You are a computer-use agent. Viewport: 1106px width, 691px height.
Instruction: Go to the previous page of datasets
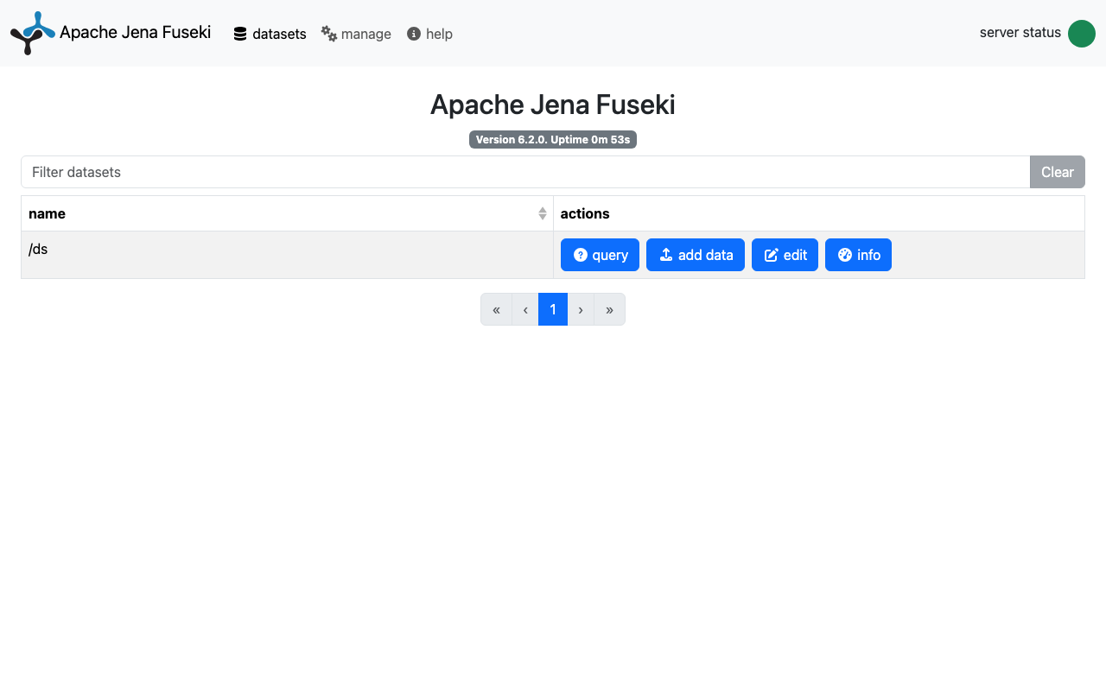click(x=525, y=309)
